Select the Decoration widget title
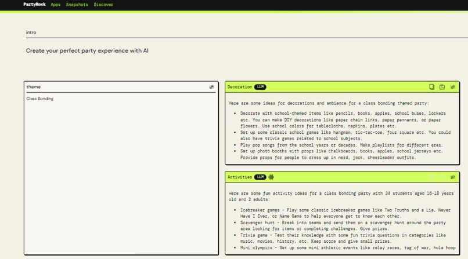The height and width of the screenshot is (259, 468). point(240,87)
